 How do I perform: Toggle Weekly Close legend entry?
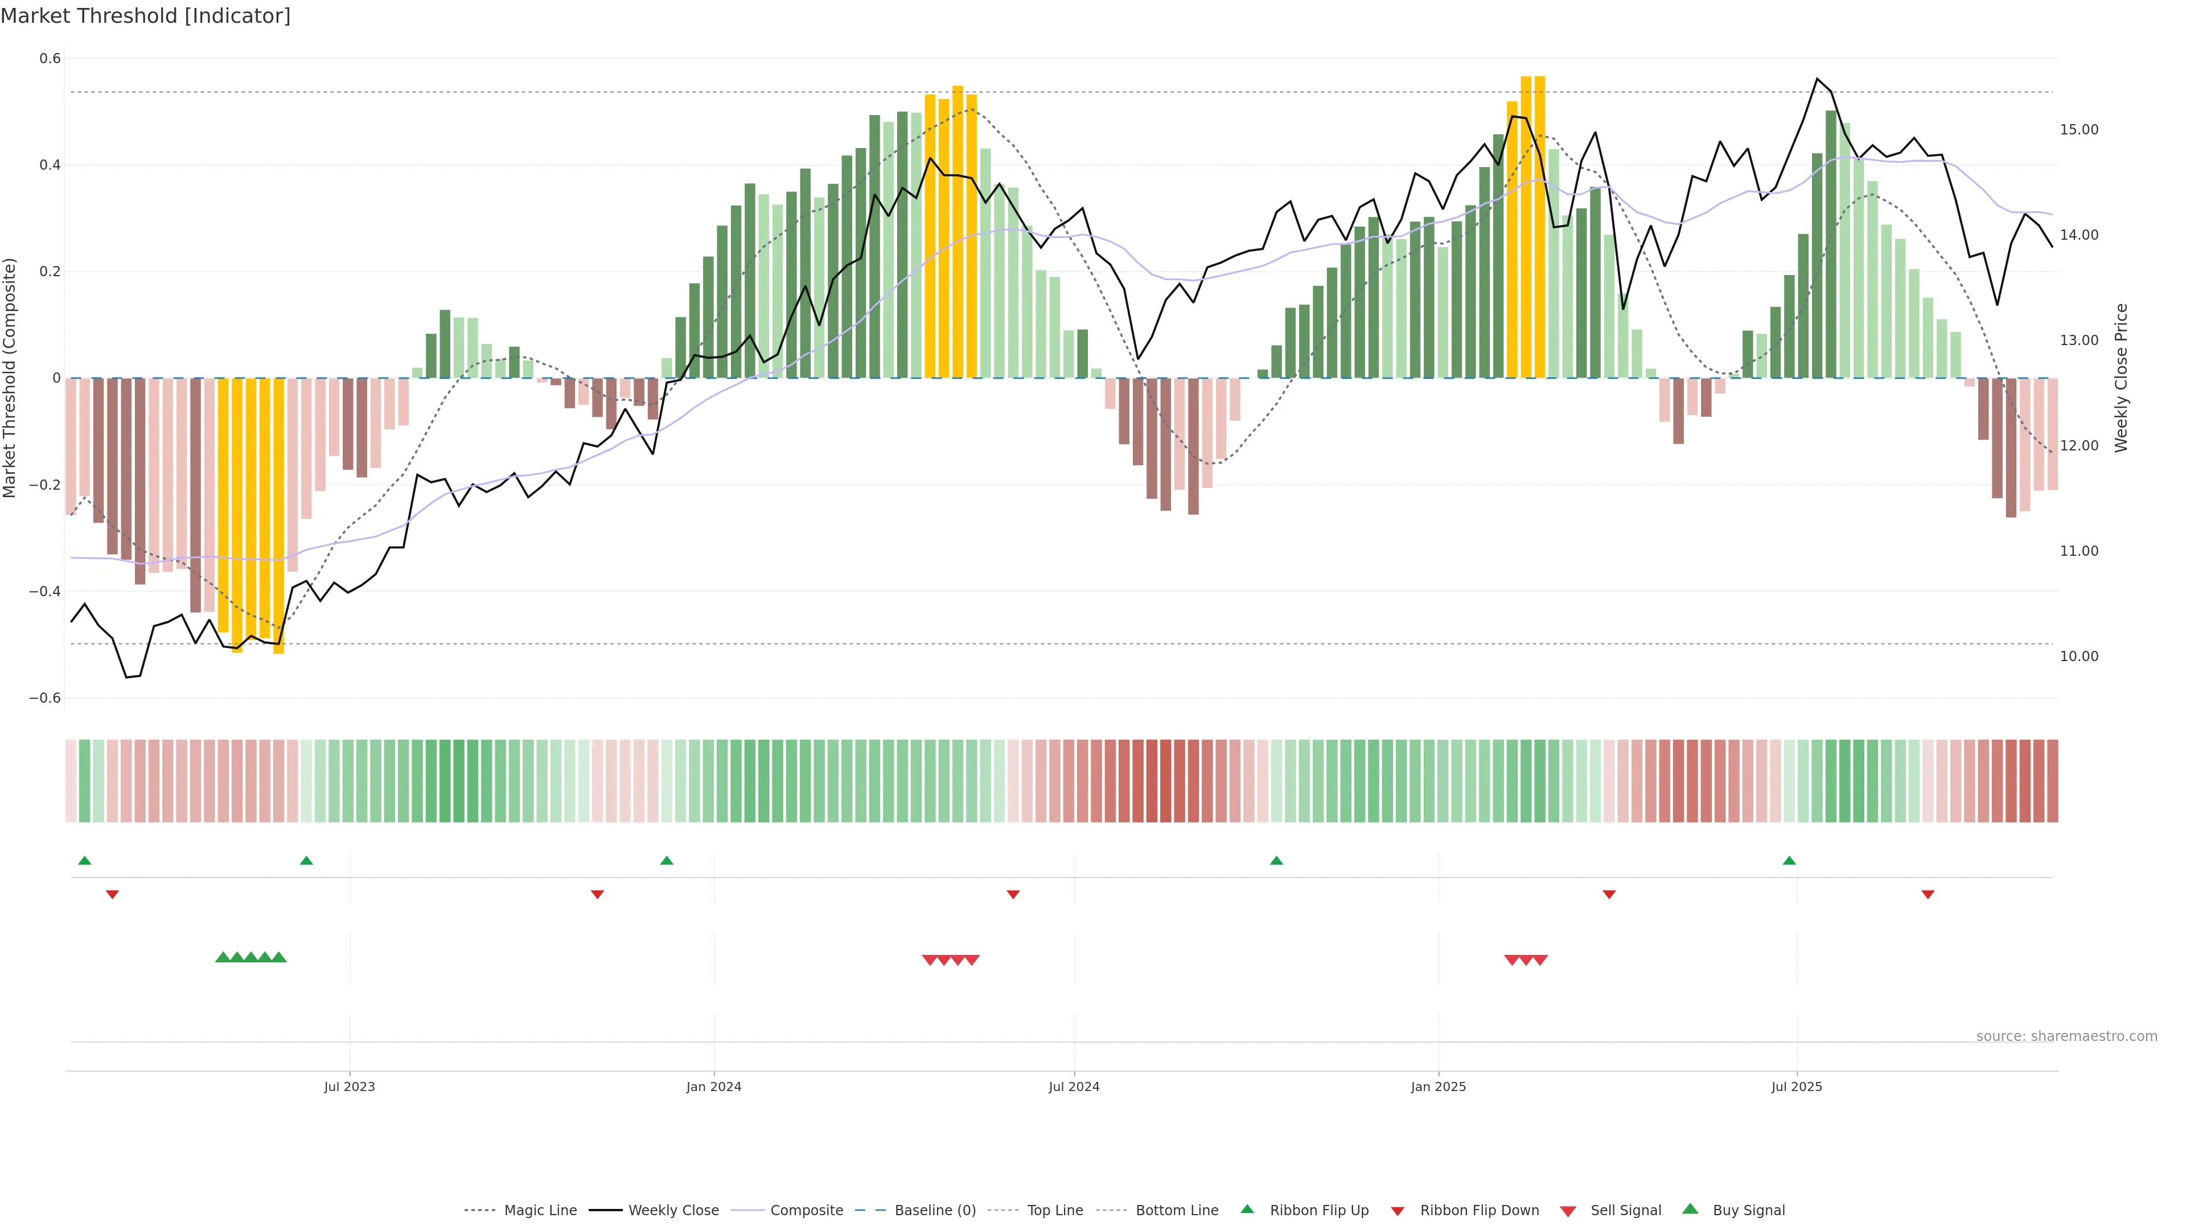[x=673, y=1211]
